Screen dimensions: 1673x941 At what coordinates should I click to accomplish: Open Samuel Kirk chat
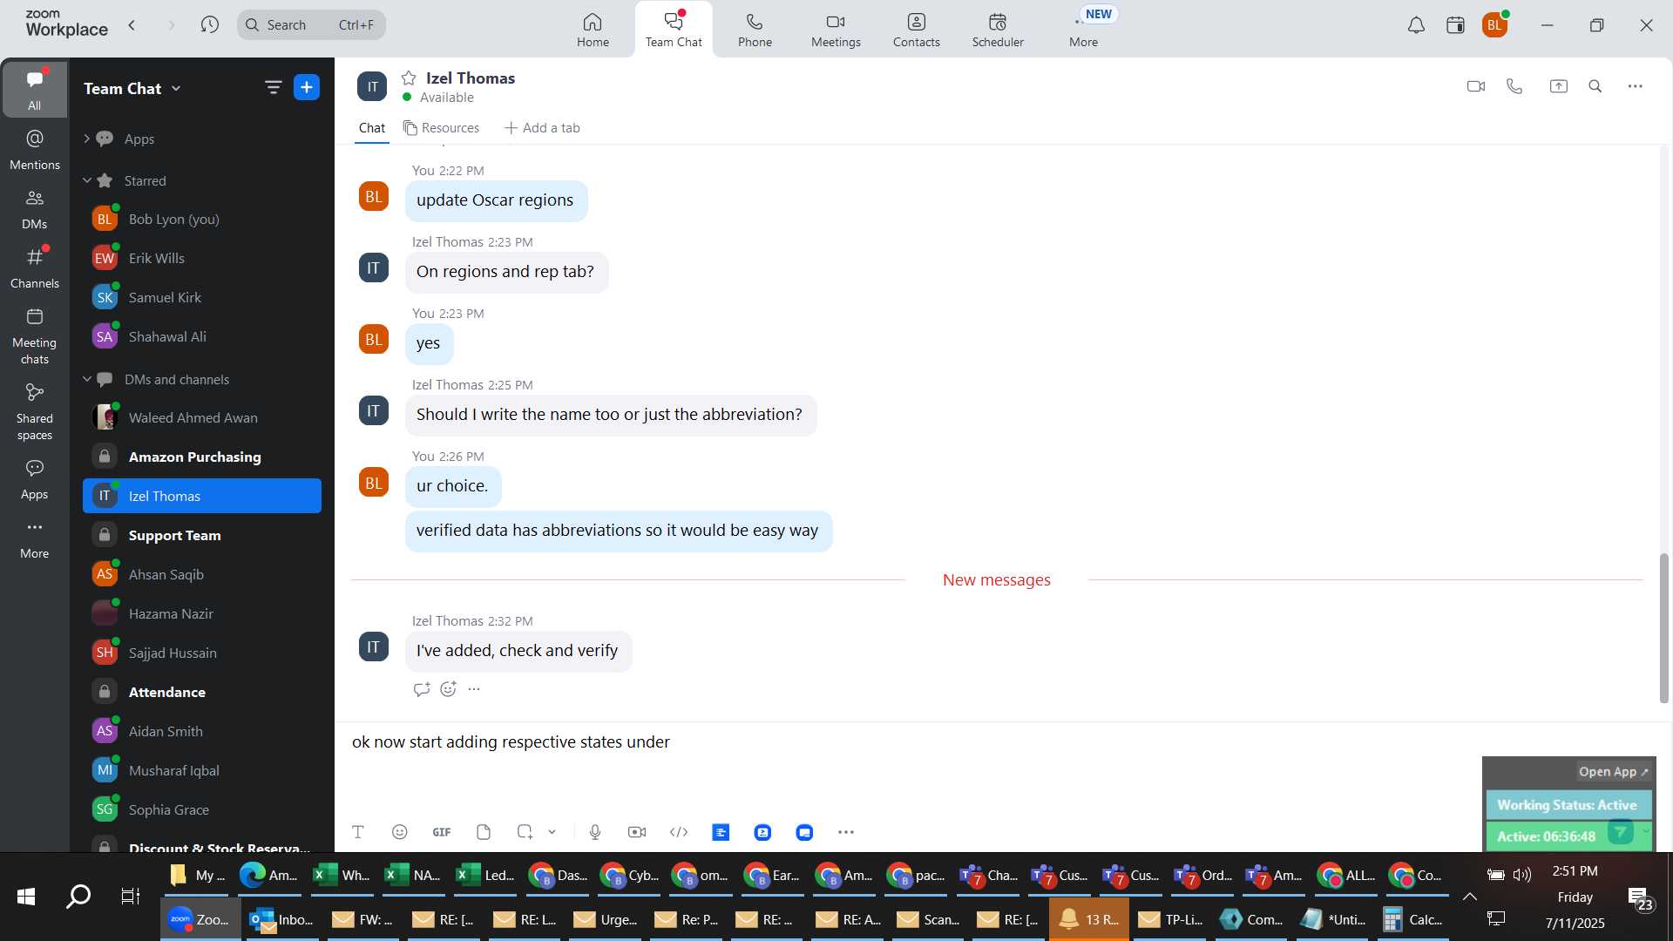[201, 297]
